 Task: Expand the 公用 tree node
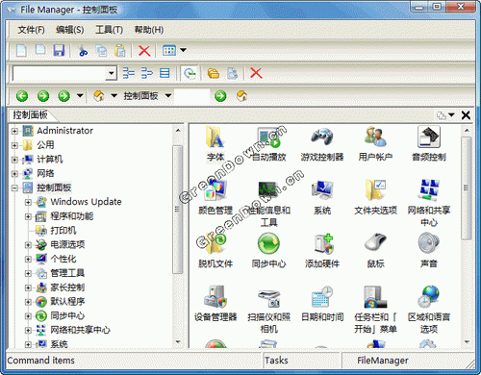14,145
